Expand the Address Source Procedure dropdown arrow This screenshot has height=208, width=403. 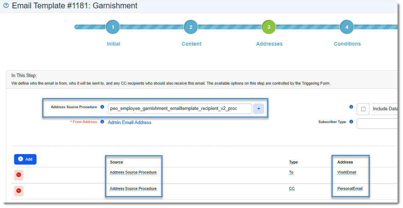click(x=259, y=109)
